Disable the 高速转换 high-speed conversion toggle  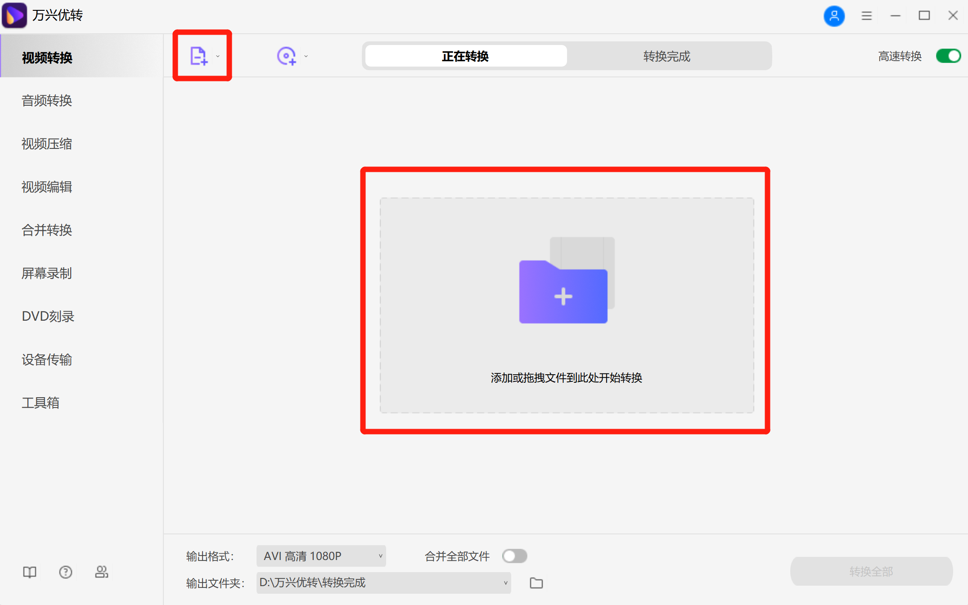(x=948, y=56)
